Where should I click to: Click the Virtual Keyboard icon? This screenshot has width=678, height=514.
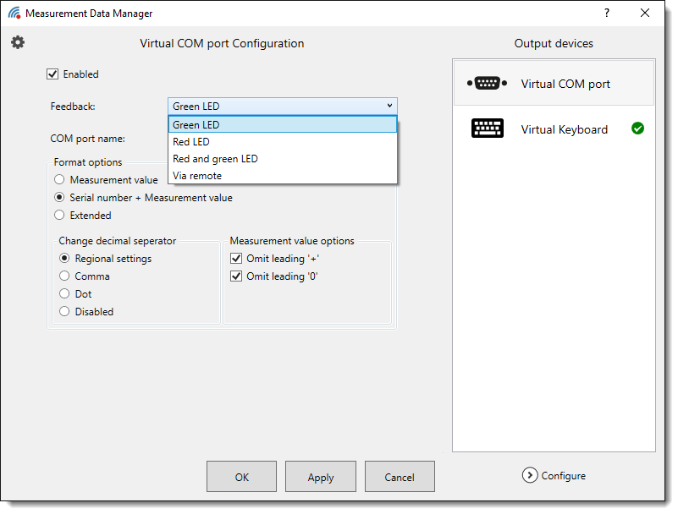(487, 128)
